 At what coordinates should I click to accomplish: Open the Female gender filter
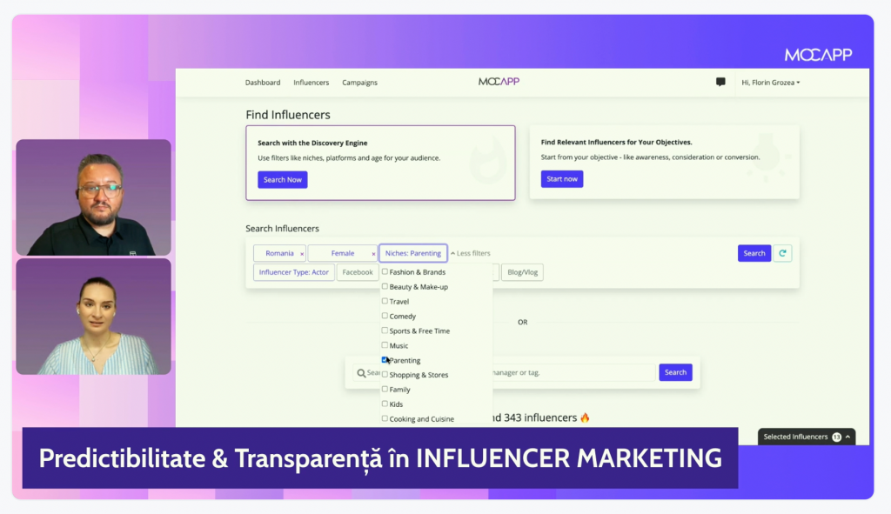tap(343, 253)
